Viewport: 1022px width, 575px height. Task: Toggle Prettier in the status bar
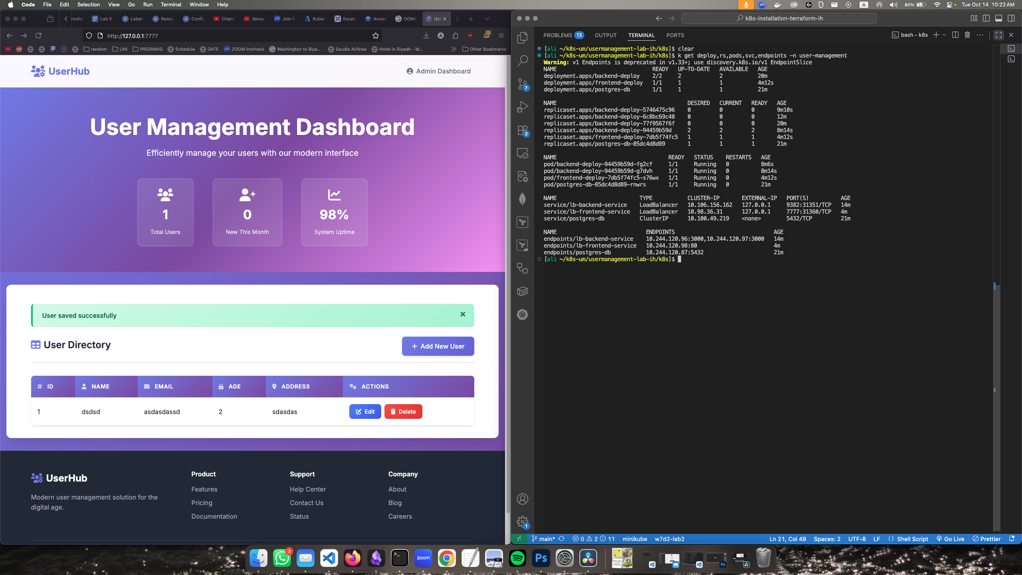(986, 539)
